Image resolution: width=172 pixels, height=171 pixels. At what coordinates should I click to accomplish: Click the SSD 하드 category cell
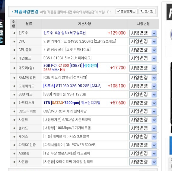point(29,95)
